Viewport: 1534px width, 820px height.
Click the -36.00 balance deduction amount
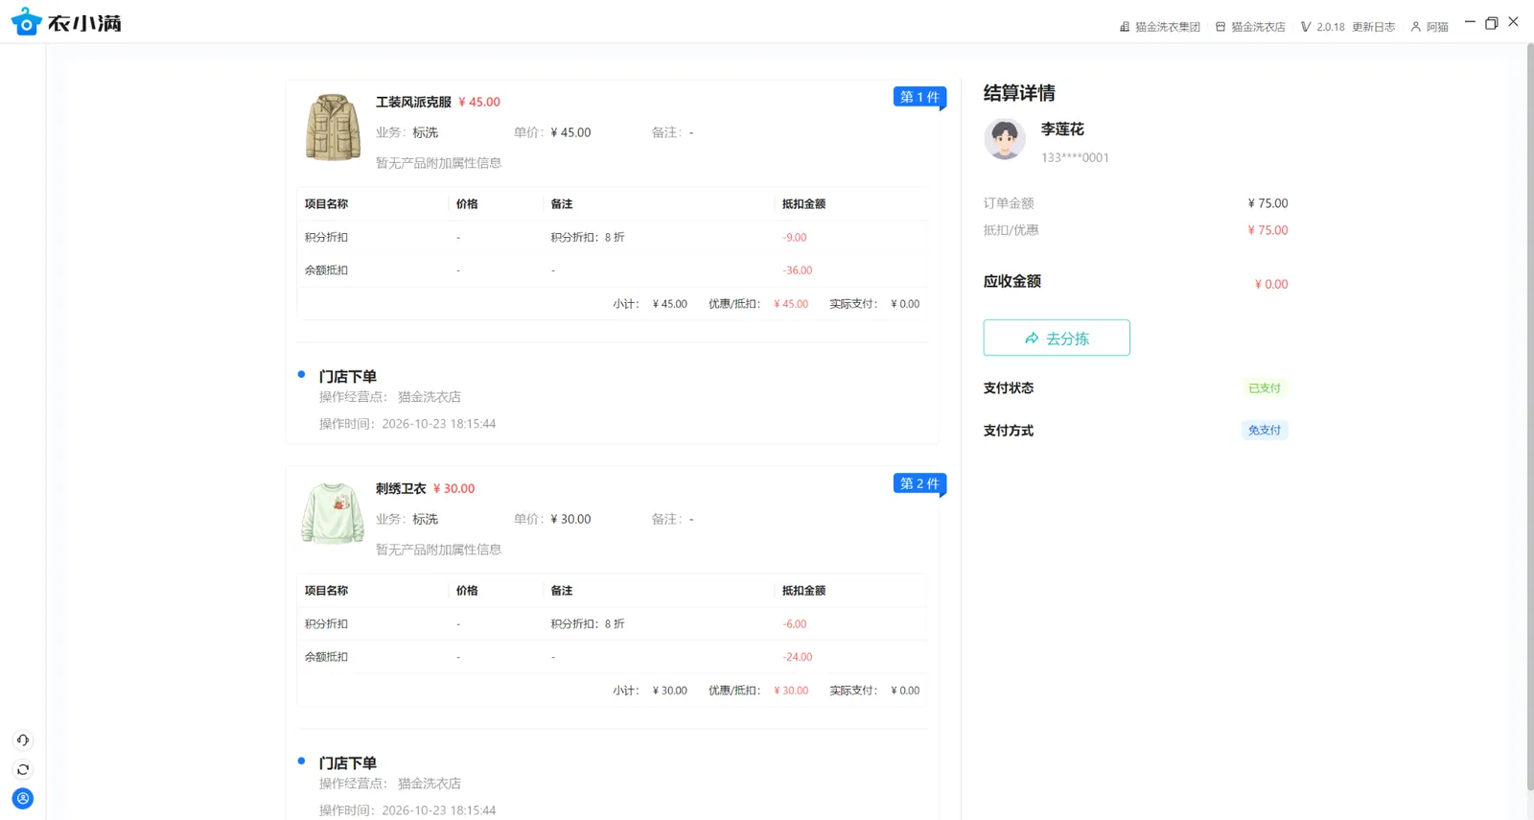798,270
